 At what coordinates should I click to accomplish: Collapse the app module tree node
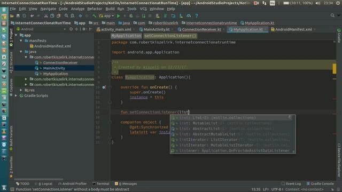[16, 35]
